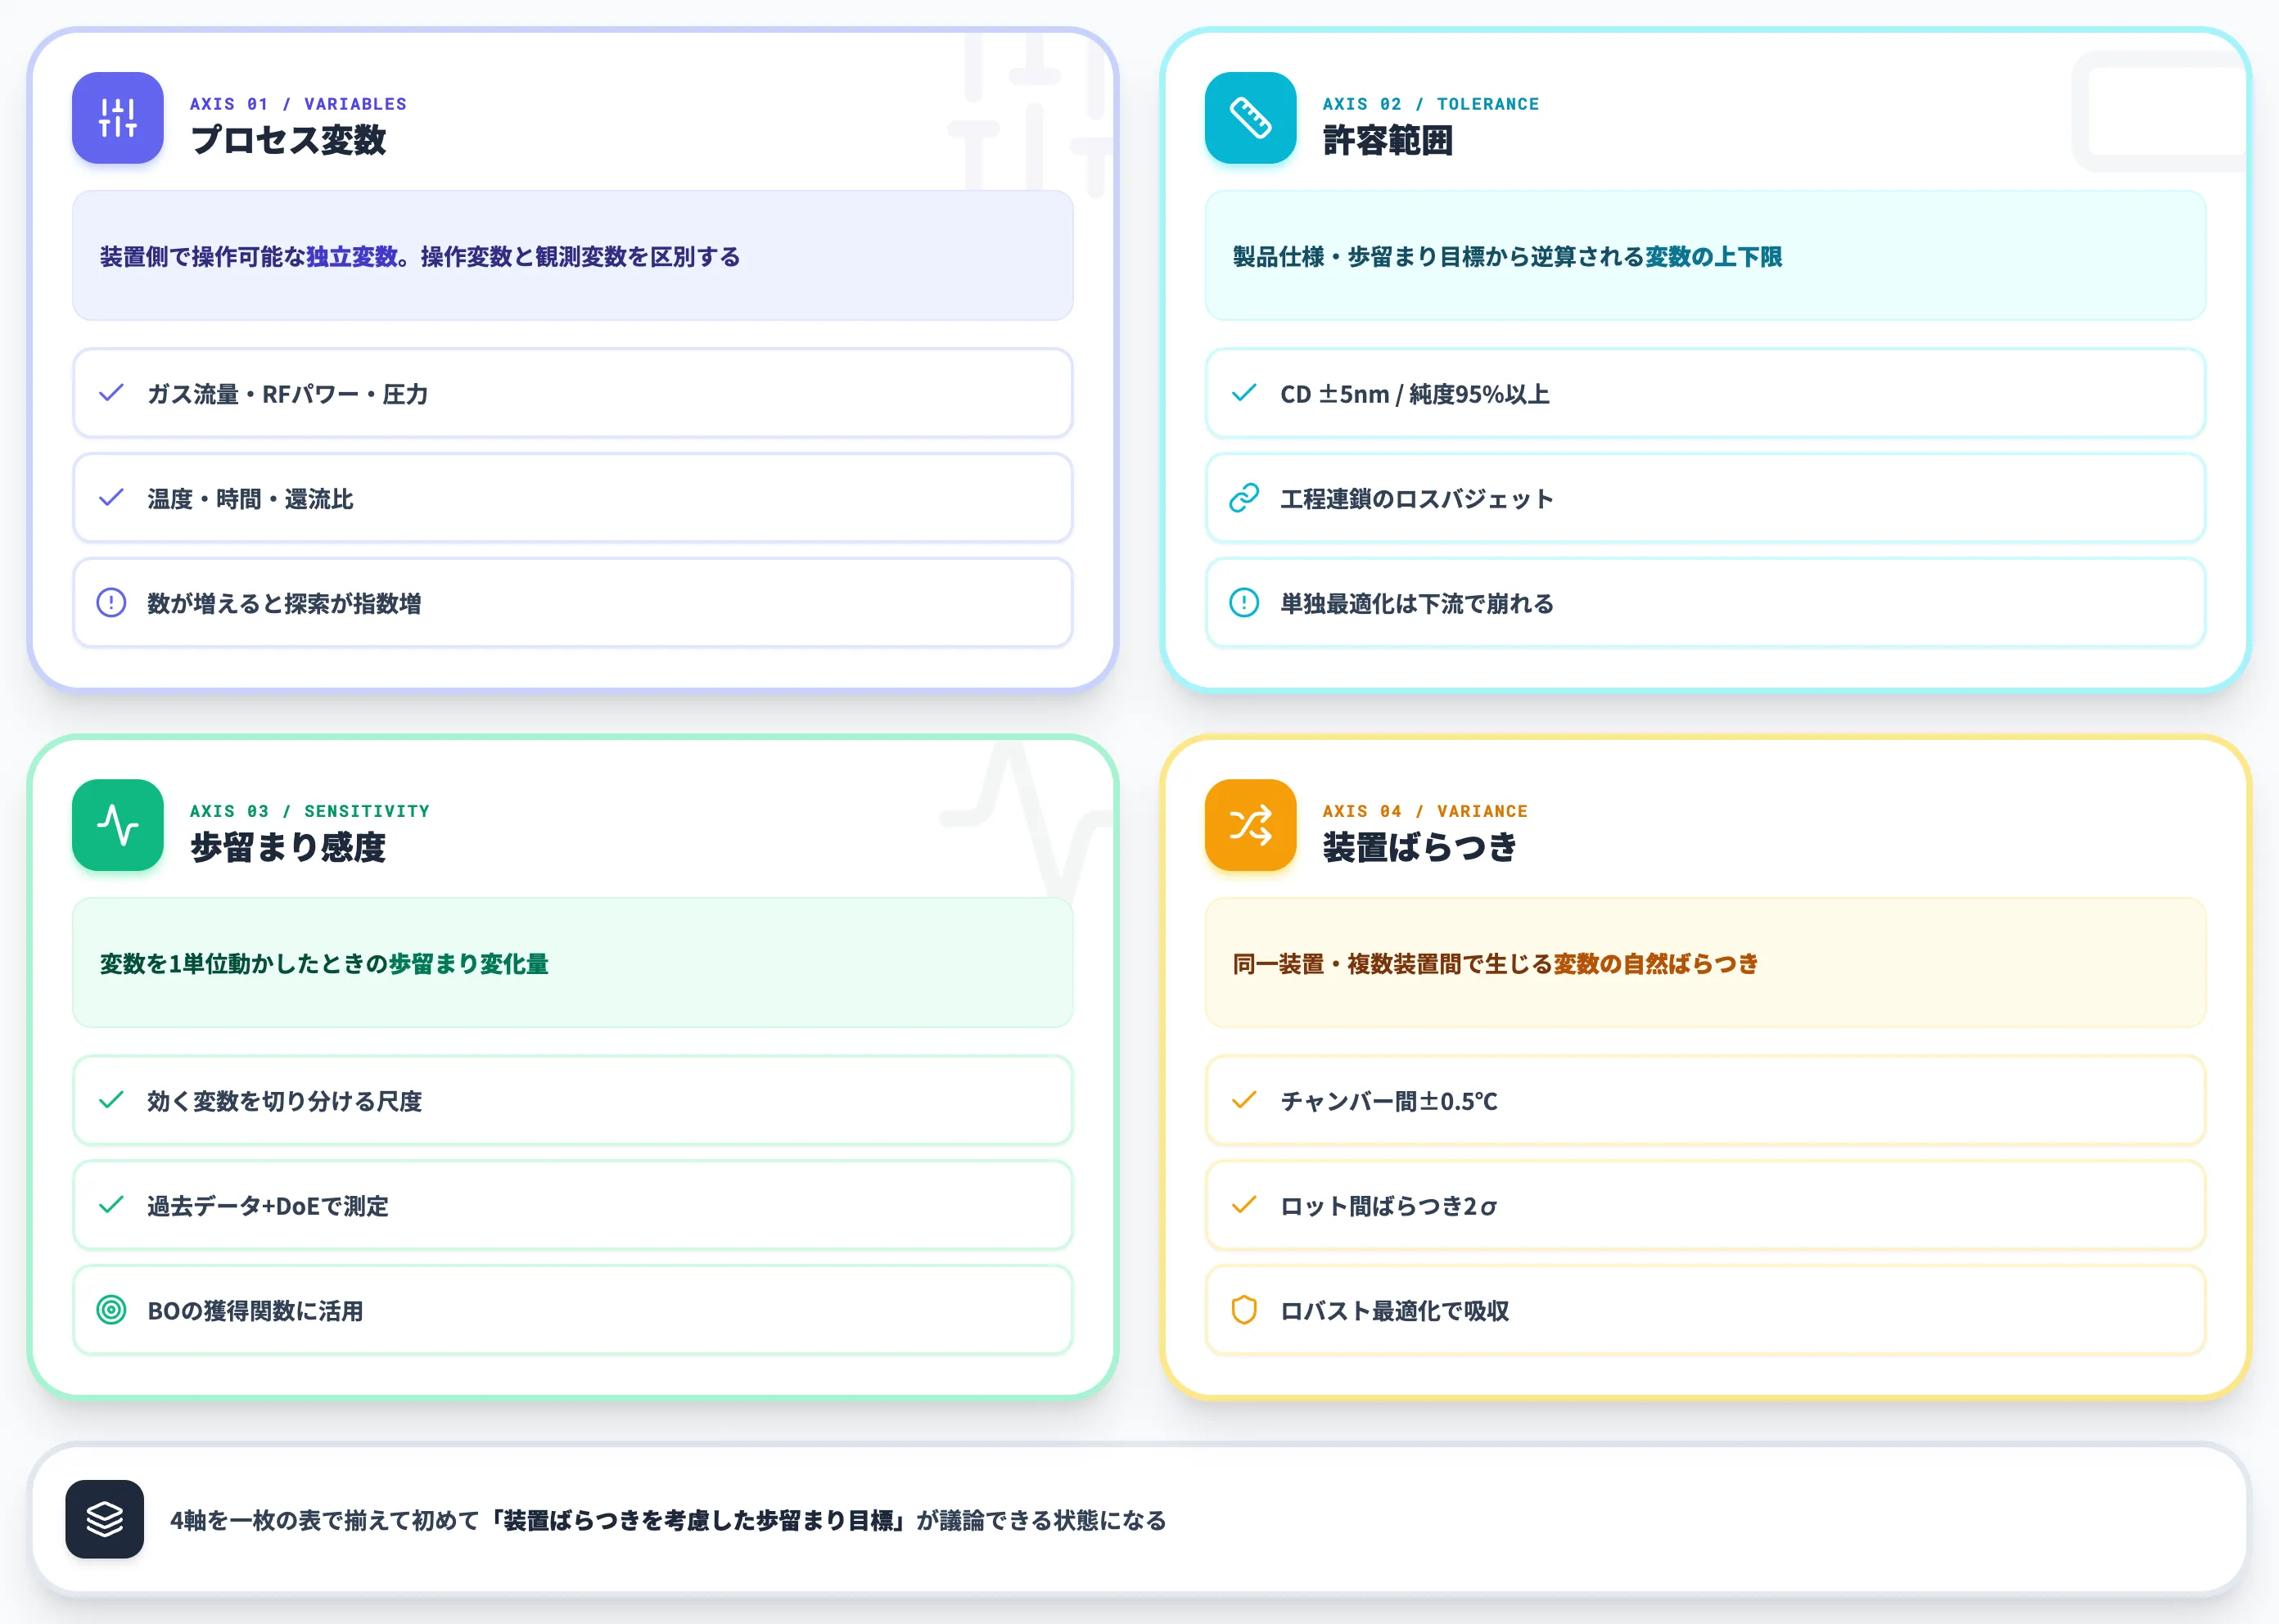The height and width of the screenshot is (1624, 2279).
Task: Click the check icon beside 過去データ+DoEで測定
Action: pos(111,1205)
